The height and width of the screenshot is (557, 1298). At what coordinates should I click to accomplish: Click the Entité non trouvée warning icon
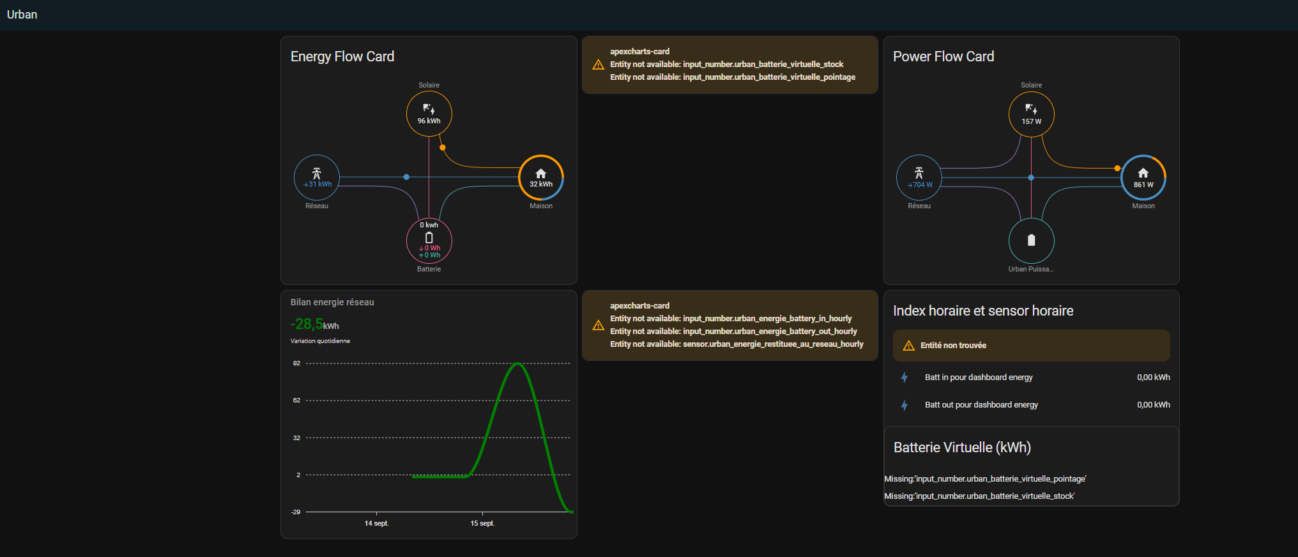(908, 346)
